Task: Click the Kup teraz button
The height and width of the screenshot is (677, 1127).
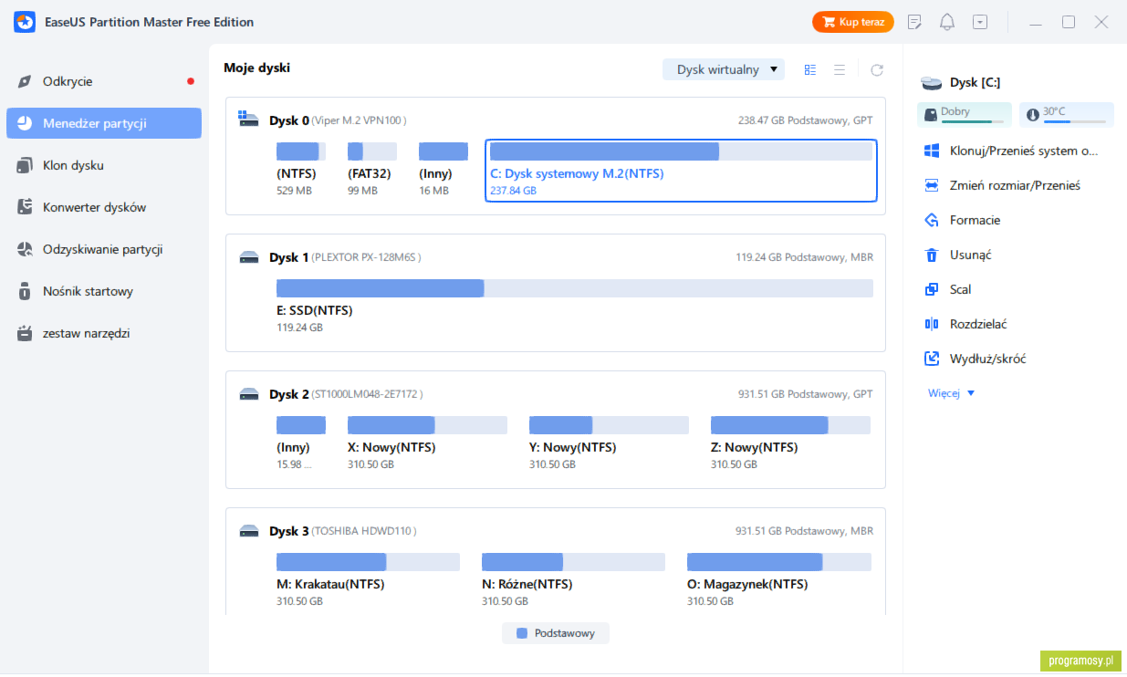Action: 853,22
